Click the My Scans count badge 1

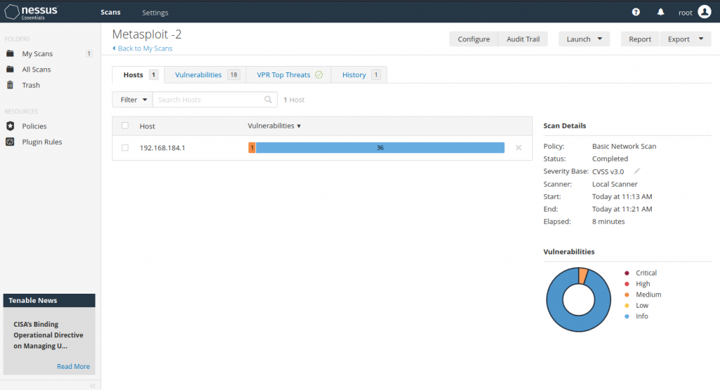pyautogui.click(x=89, y=53)
